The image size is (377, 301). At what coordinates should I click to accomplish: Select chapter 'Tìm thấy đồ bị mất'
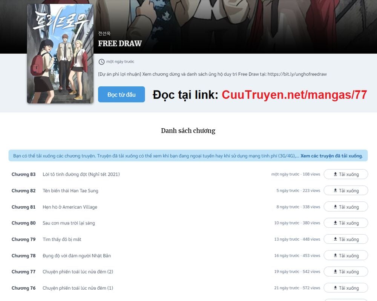pyautogui.click(x=62, y=239)
